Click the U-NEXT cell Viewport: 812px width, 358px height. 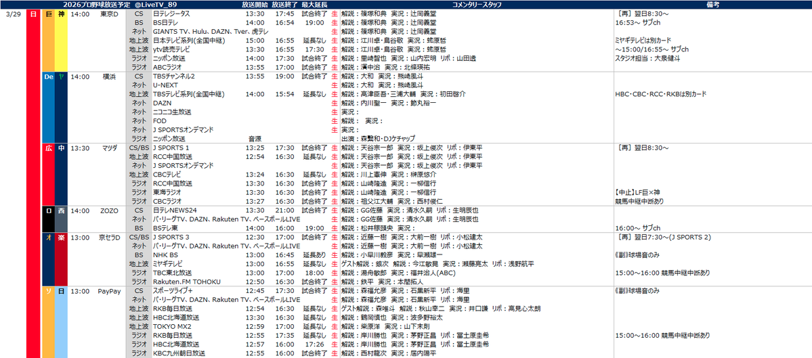click(x=165, y=85)
